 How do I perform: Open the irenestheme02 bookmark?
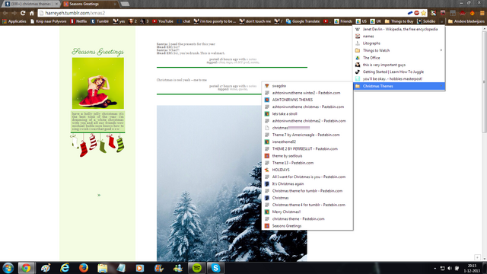coord(307,142)
